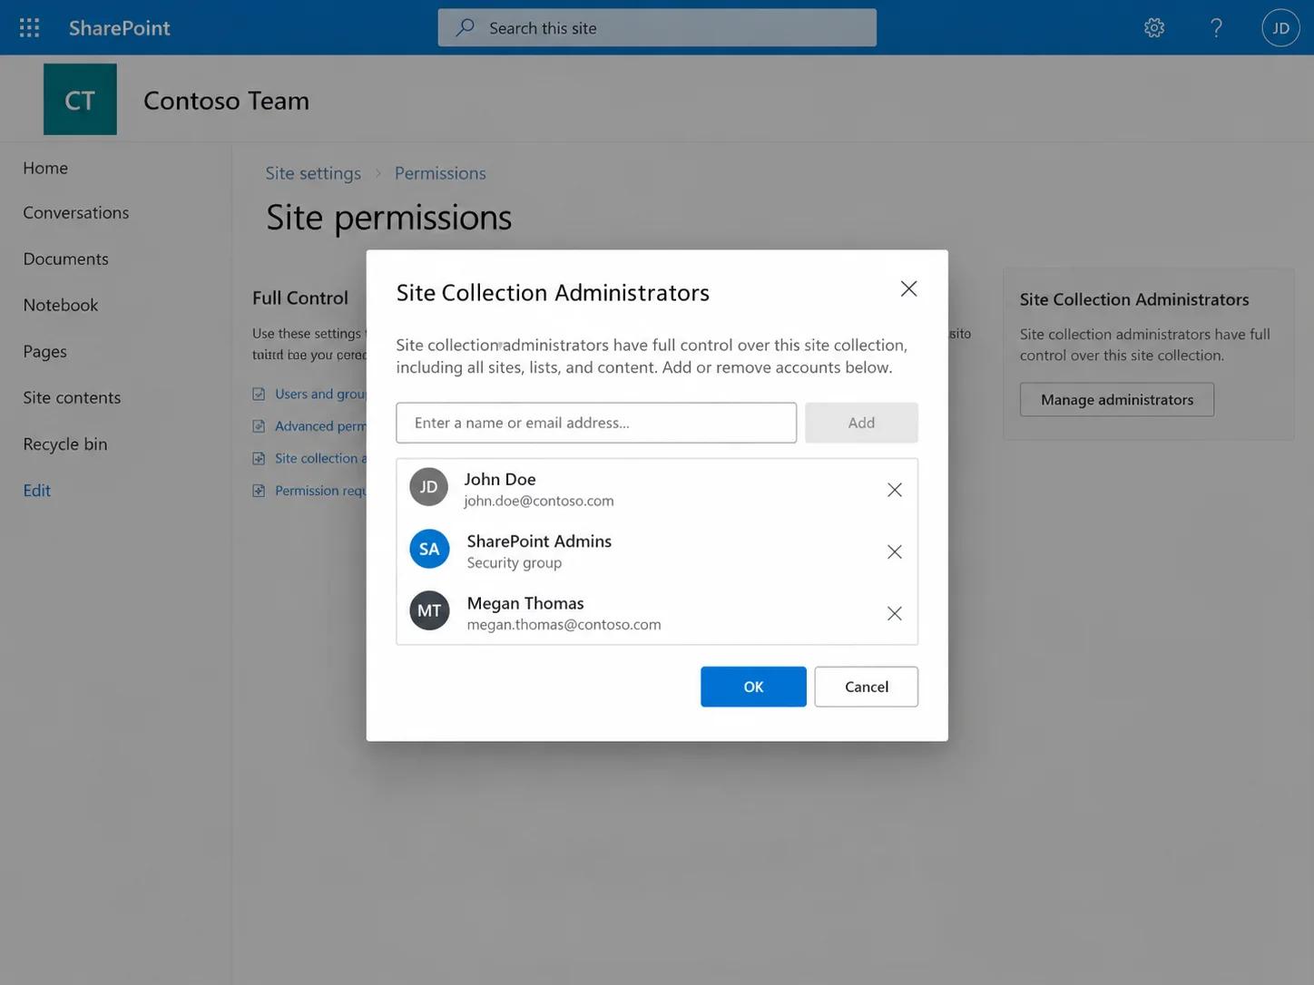
Task: Open Documents in the left navigation
Action: coord(66,258)
